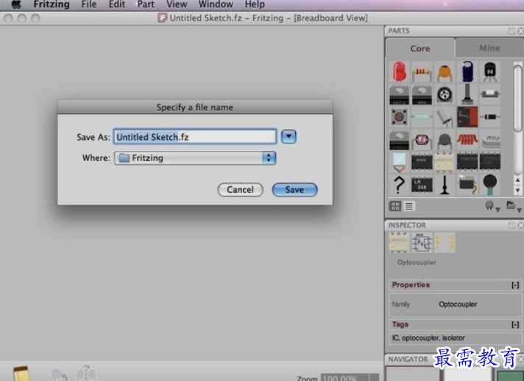The image size is (524, 381).
Task: Select the question mark mystery part
Action: coord(399,185)
